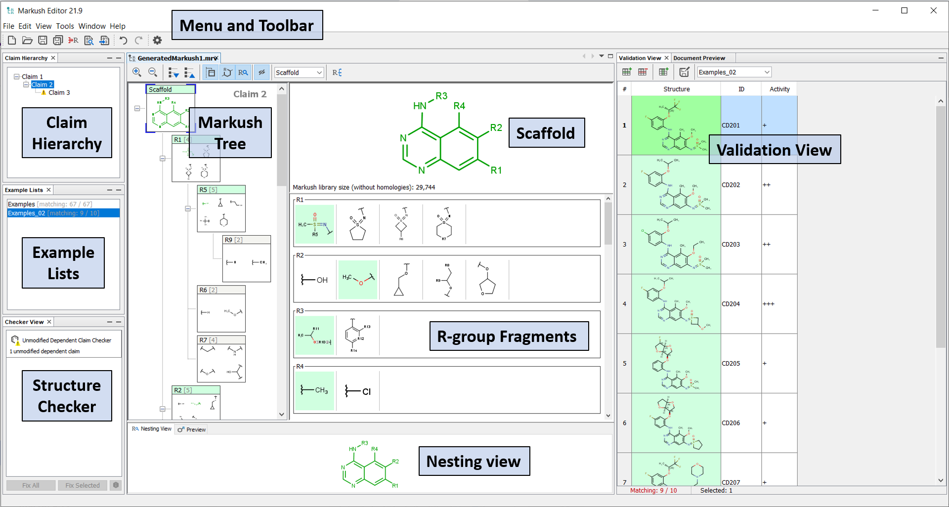Open the settings gear in main toolbar

pyautogui.click(x=157, y=41)
